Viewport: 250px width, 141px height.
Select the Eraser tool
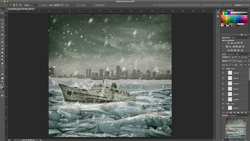point(2,49)
